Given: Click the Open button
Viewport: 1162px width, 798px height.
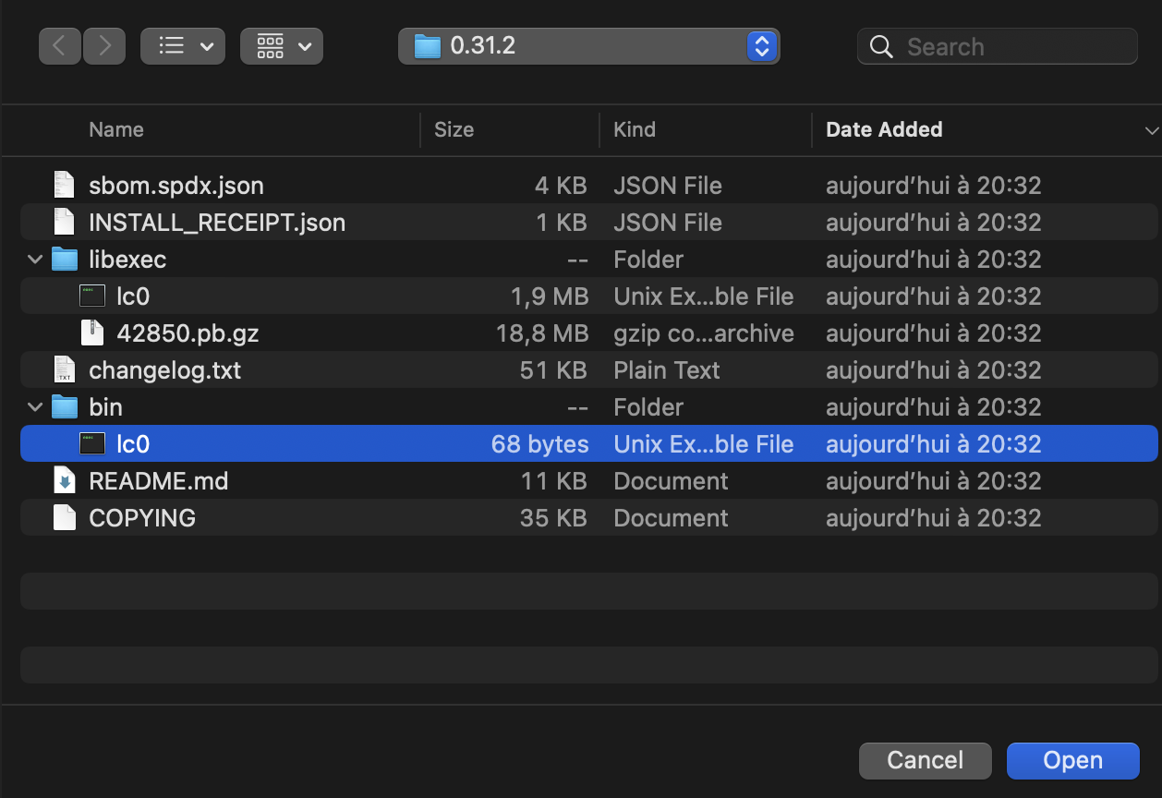Looking at the screenshot, I should point(1072,760).
